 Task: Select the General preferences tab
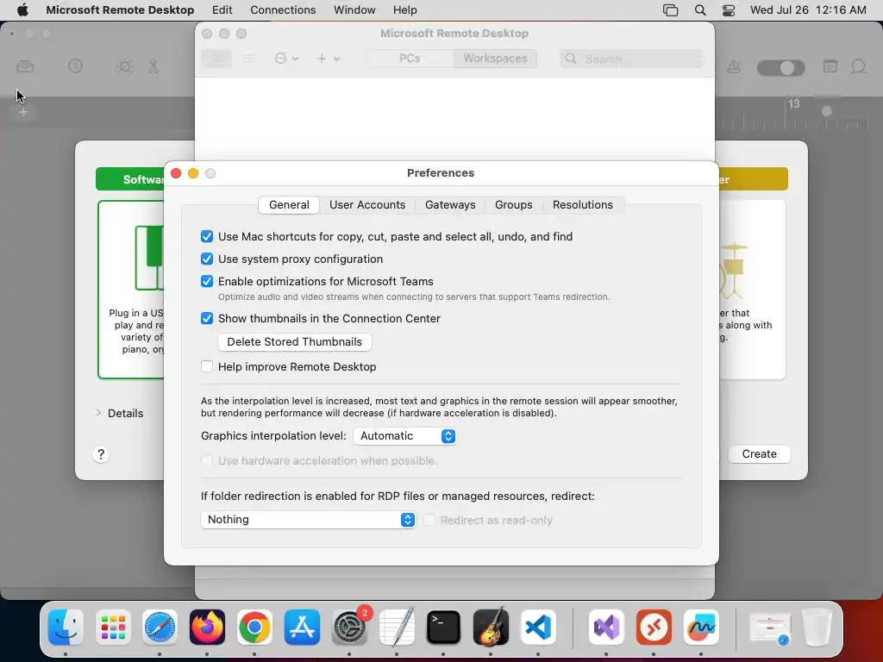click(289, 205)
